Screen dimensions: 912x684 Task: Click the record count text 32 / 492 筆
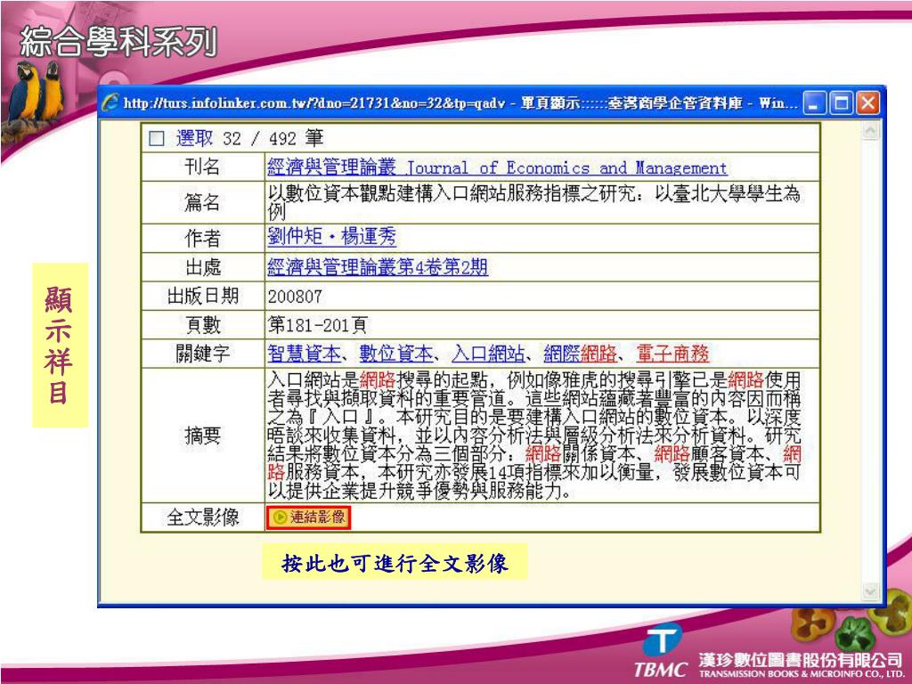coord(273,138)
